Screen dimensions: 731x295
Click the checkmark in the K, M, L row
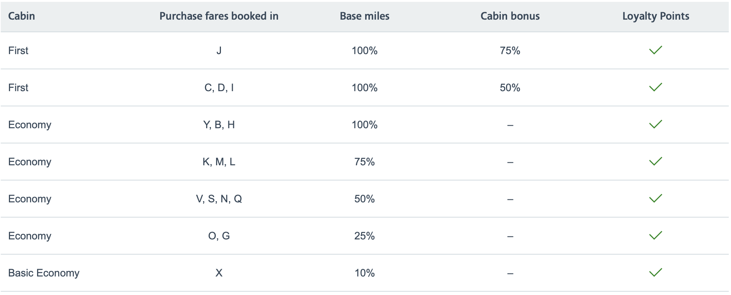655,162
